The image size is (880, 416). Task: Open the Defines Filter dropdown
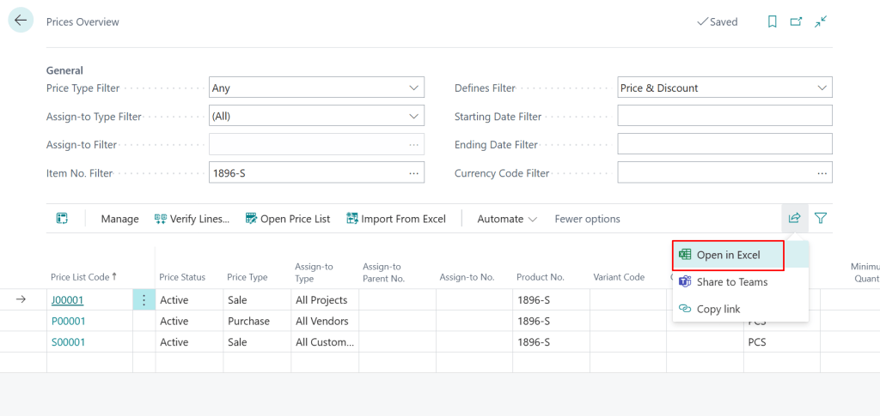pyautogui.click(x=822, y=87)
